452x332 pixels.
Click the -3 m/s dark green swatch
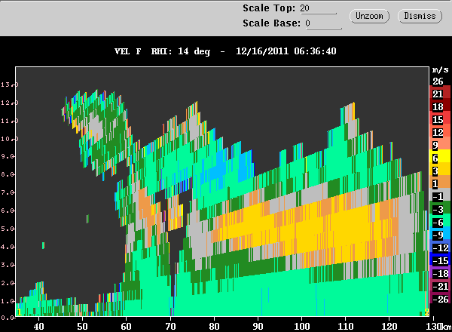(440, 209)
